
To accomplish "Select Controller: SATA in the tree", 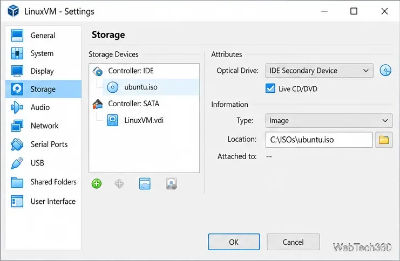I will tap(144, 104).
